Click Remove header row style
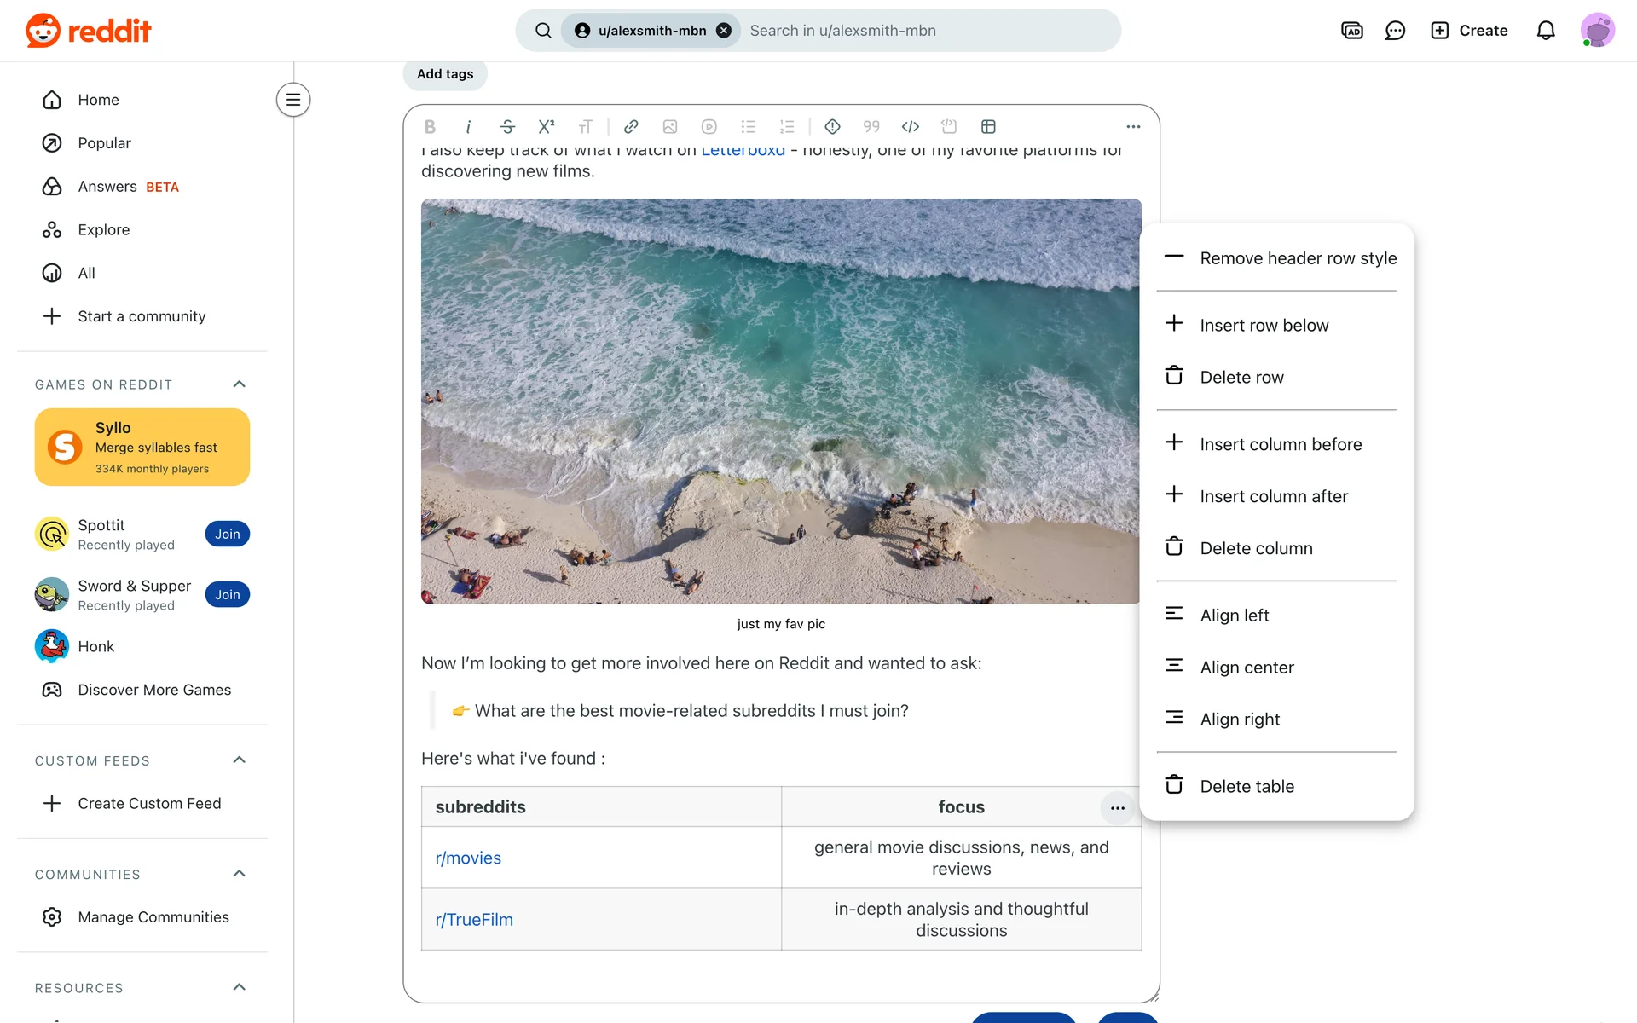This screenshot has width=1637, height=1023. [1297, 258]
